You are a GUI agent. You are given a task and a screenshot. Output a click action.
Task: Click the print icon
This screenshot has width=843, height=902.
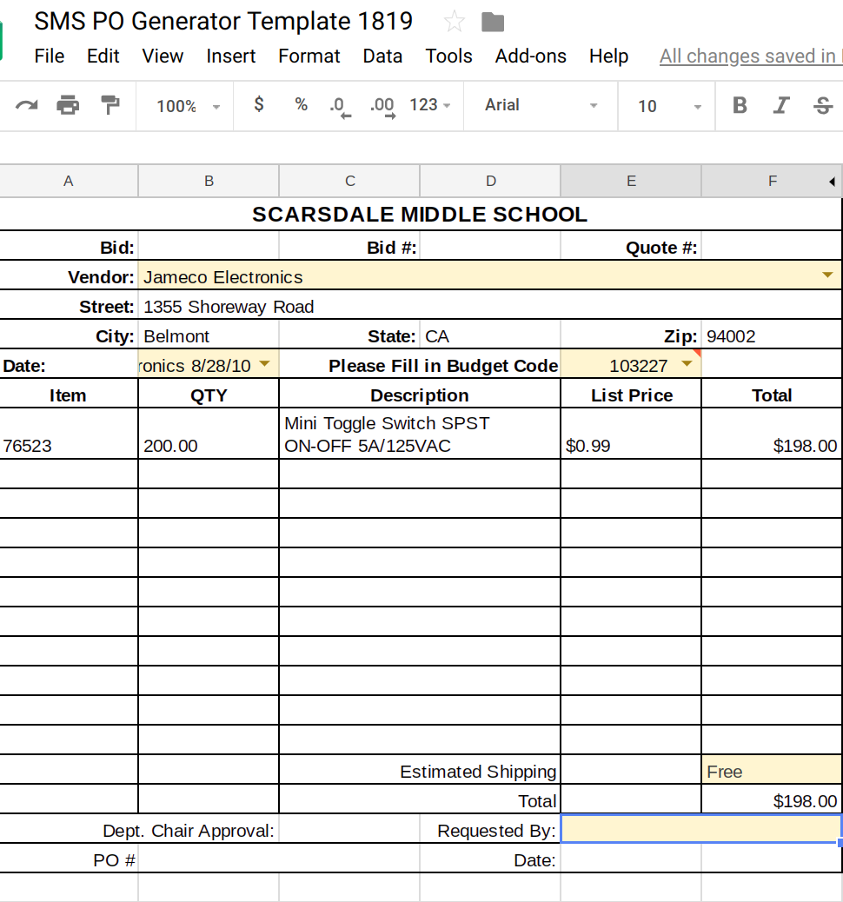(68, 105)
